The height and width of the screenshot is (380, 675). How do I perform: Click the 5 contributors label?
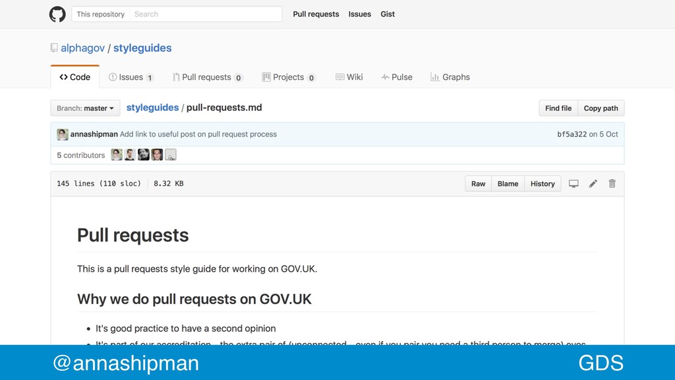pos(81,155)
